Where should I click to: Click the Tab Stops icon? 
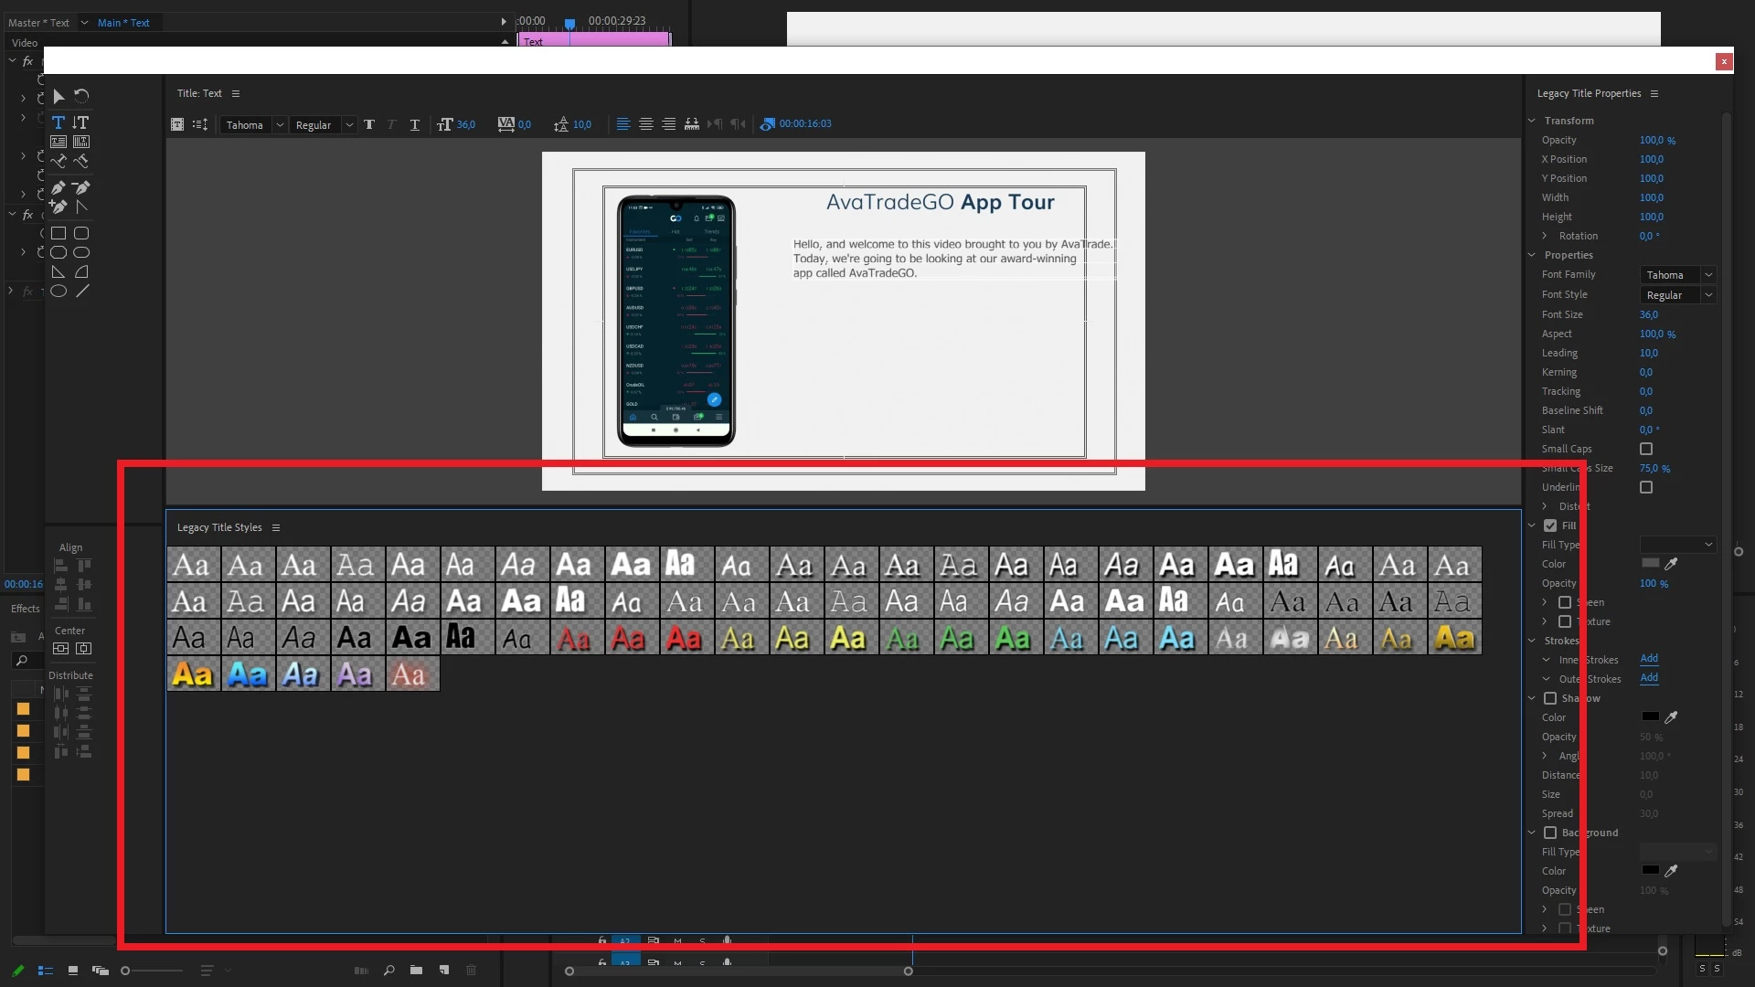[692, 124]
